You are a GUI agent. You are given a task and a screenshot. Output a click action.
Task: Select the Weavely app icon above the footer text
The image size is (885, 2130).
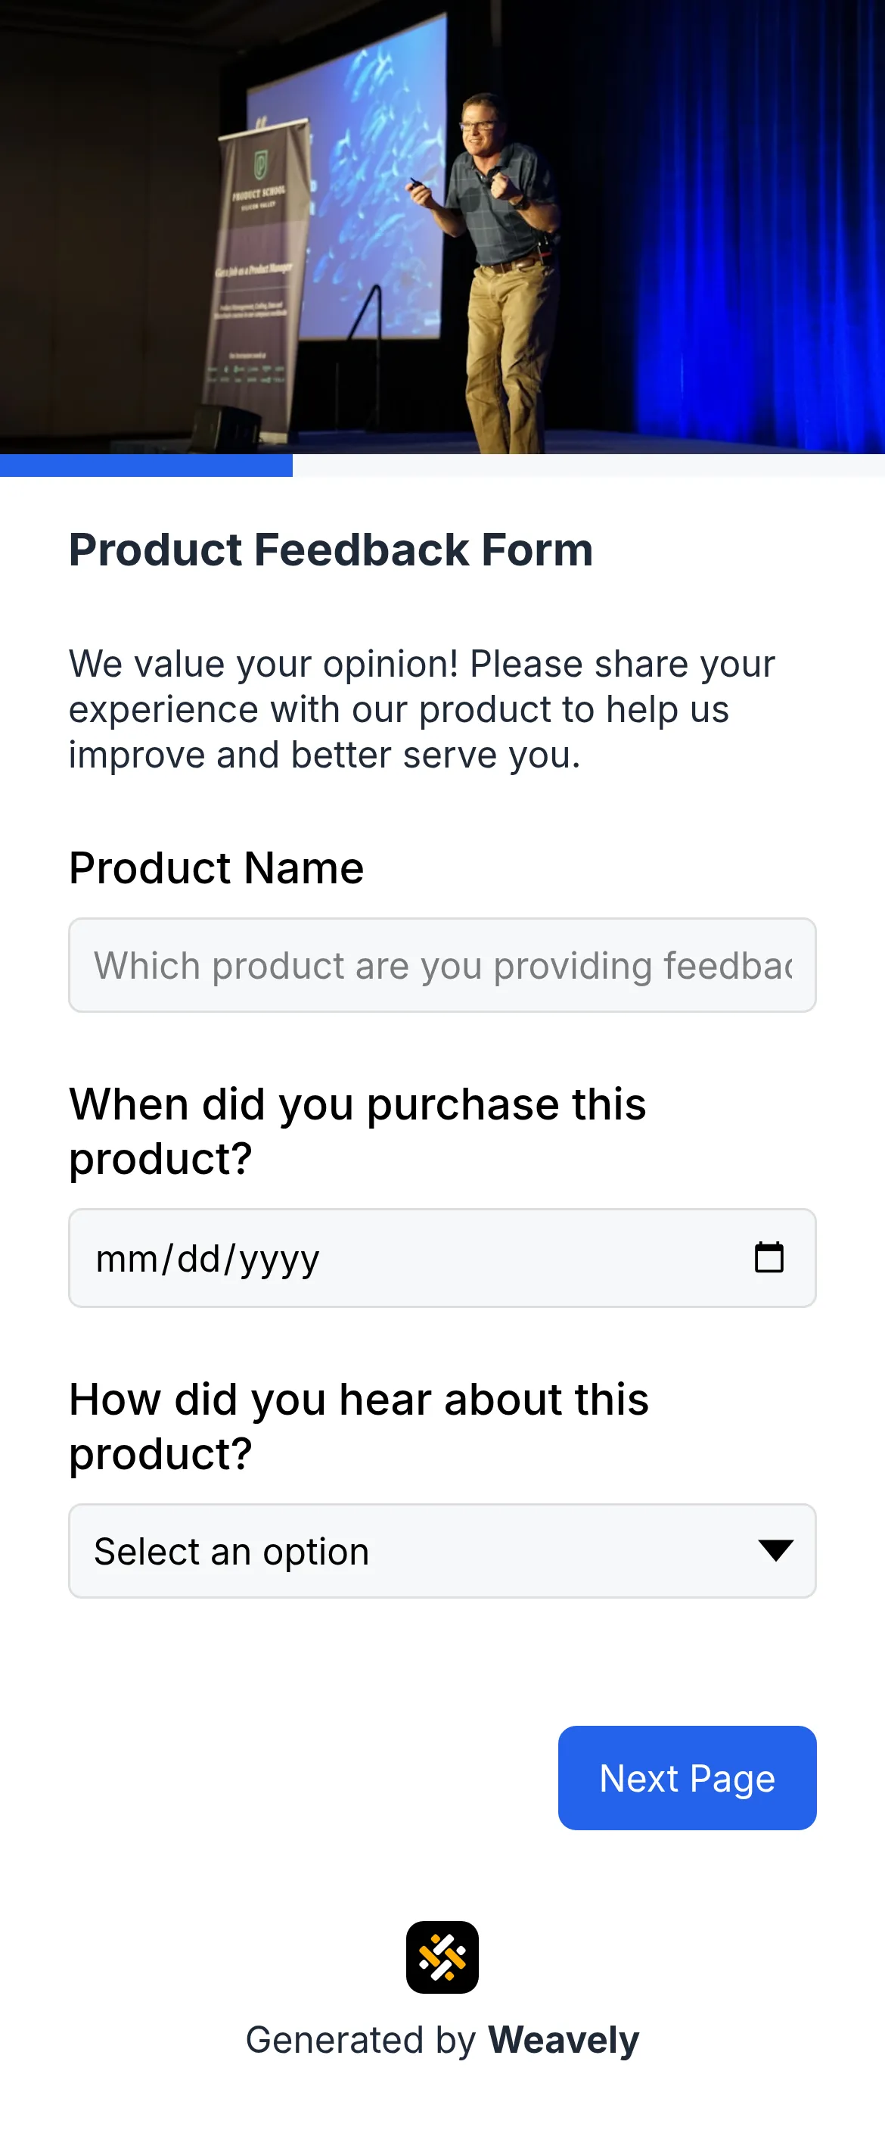442,1954
